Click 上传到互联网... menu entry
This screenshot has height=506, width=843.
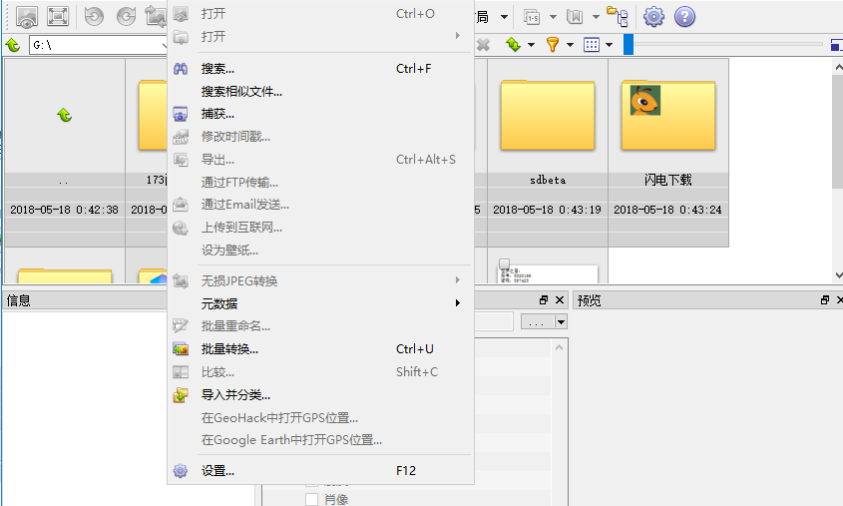point(320,228)
